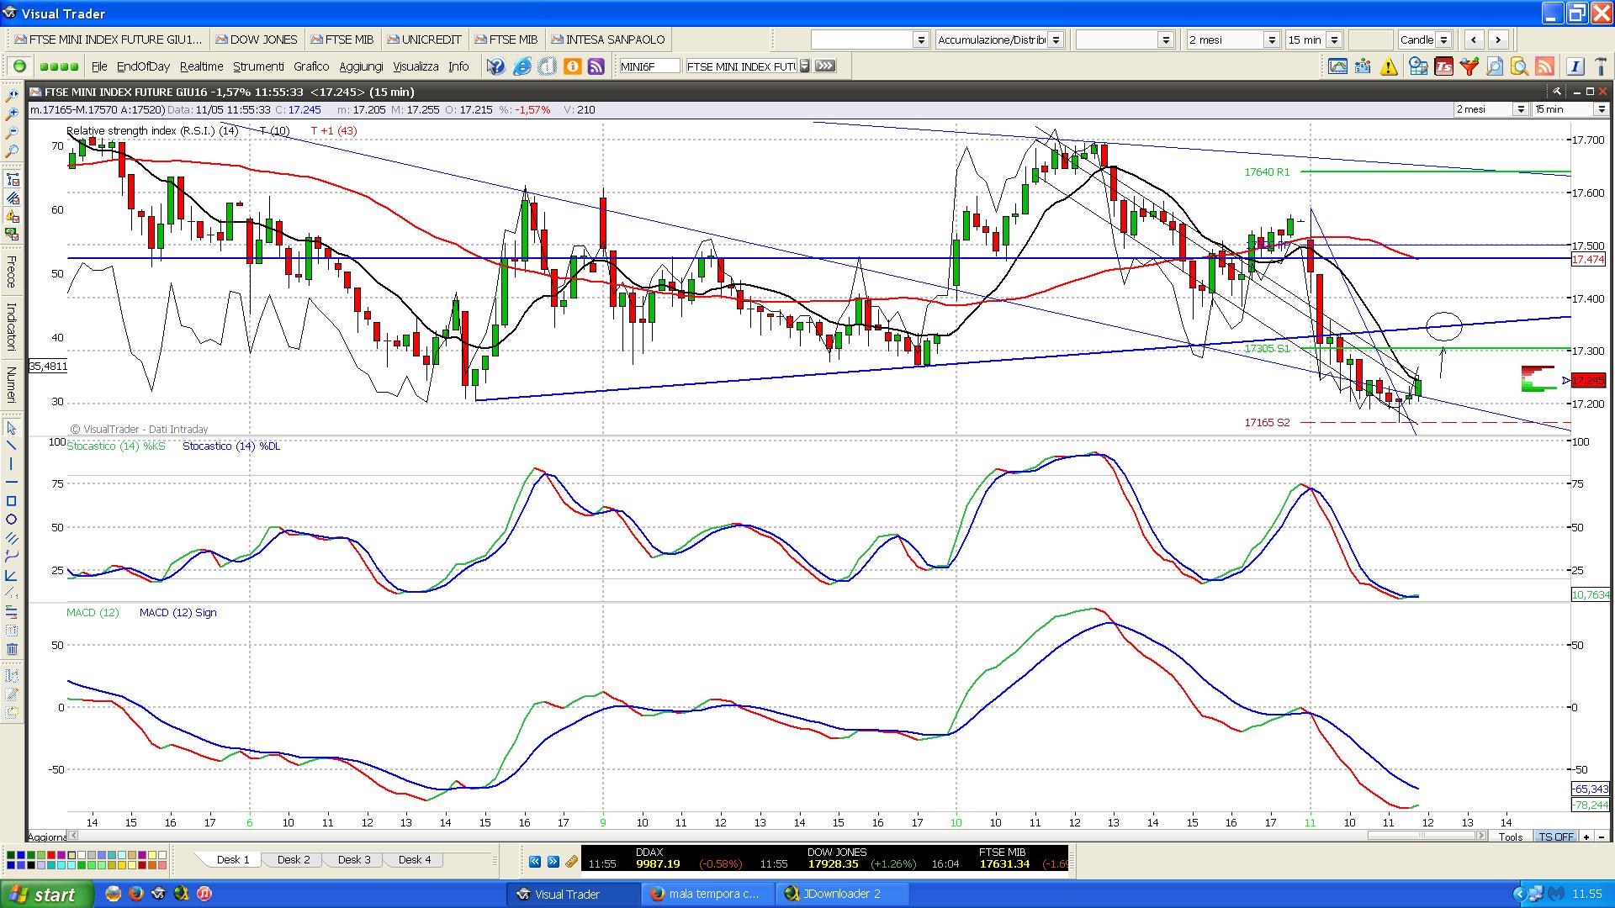Select the ellipse drawing tool
The height and width of the screenshot is (908, 1615).
click(12, 520)
